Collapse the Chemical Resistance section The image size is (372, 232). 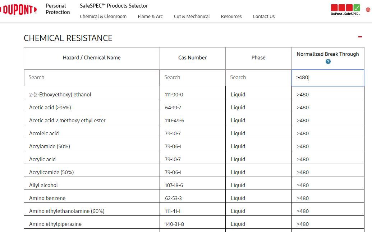360,37
